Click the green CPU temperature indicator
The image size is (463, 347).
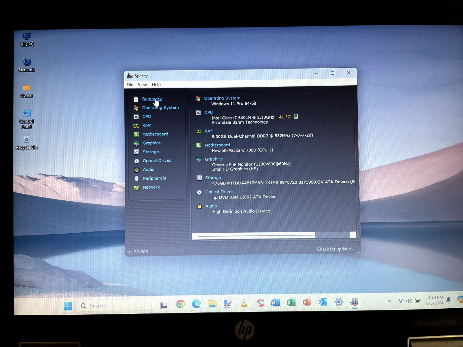pyautogui.click(x=296, y=117)
